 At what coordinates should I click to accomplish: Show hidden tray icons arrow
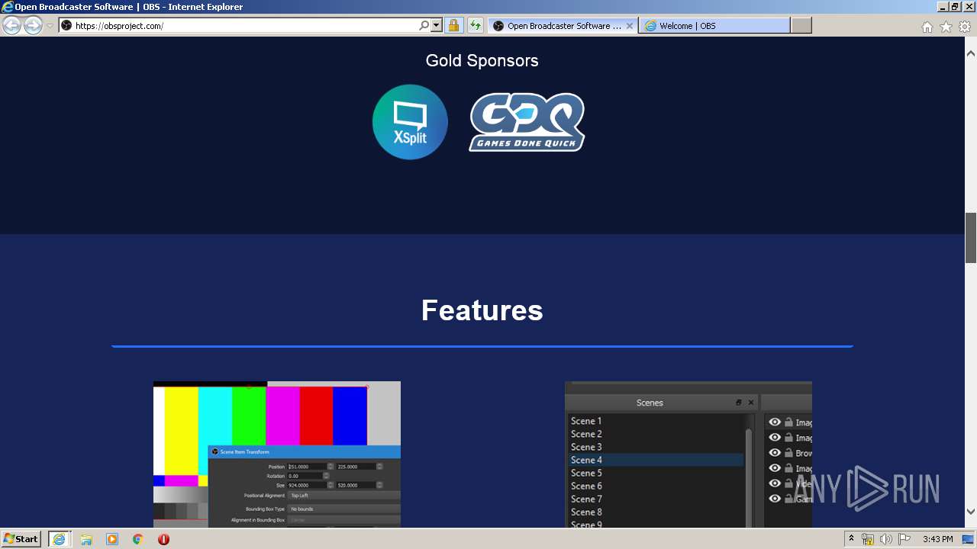point(851,539)
